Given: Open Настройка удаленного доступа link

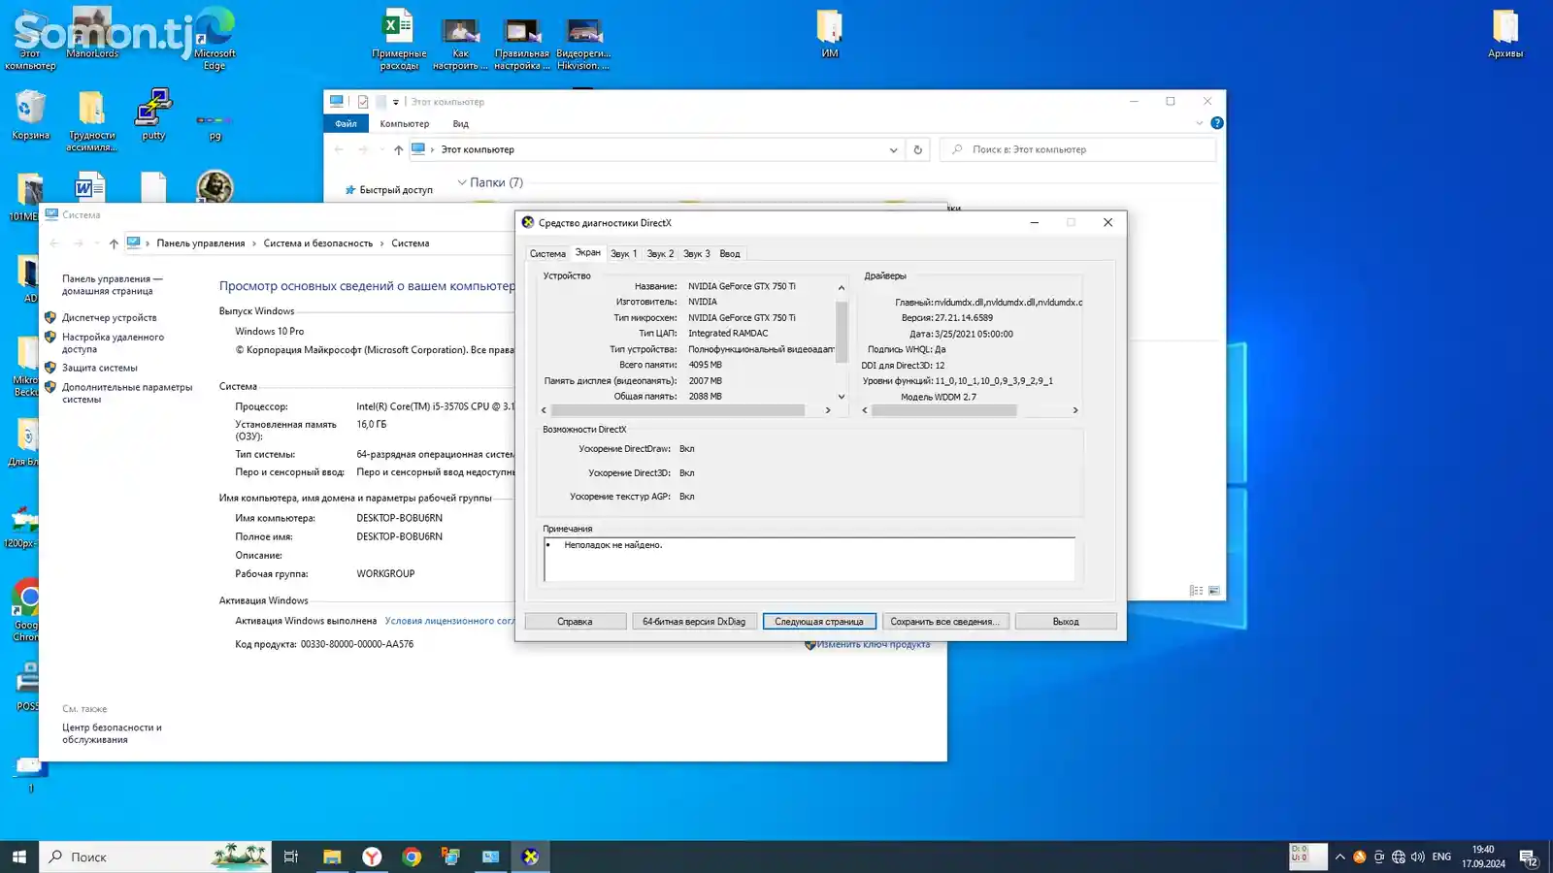Looking at the screenshot, I should [x=113, y=343].
